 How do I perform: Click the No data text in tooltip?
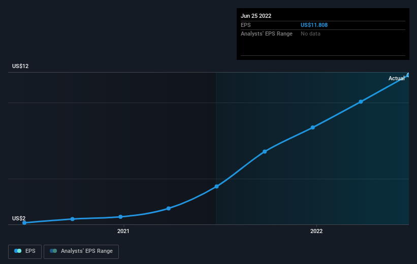click(x=310, y=34)
